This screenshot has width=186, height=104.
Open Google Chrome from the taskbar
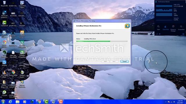coord(39,102)
